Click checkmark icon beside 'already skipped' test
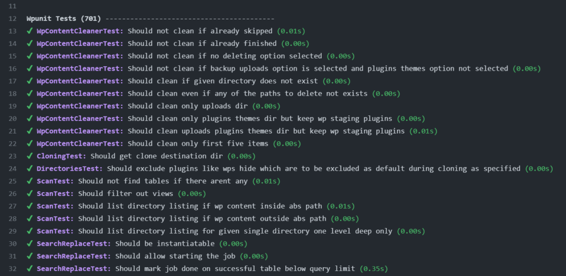This screenshot has width=566, height=276. click(30, 31)
